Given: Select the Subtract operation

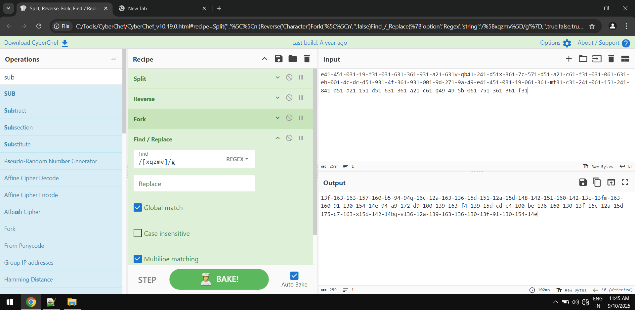Looking at the screenshot, I should (x=61, y=110).
